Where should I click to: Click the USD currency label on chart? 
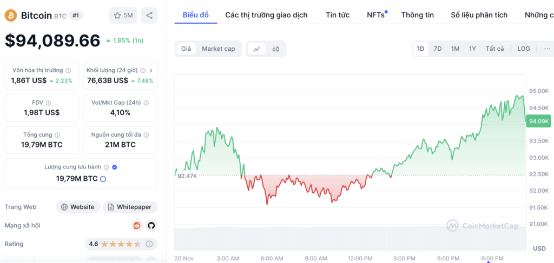(x=539, y=248)
